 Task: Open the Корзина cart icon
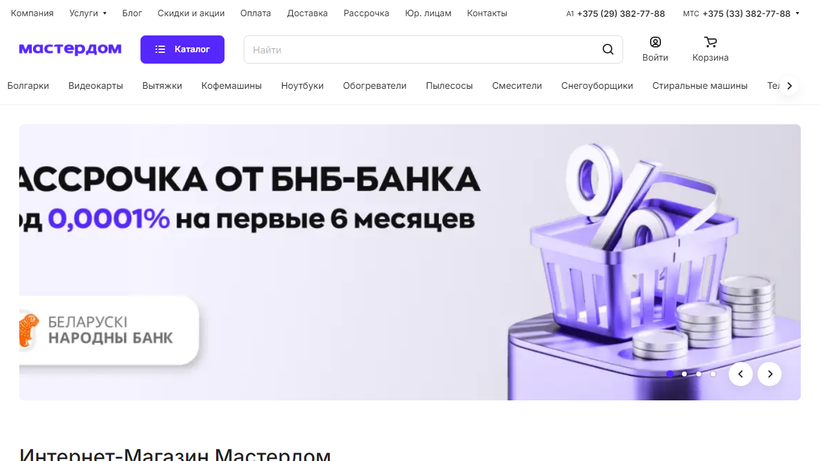tap(710, 43)
